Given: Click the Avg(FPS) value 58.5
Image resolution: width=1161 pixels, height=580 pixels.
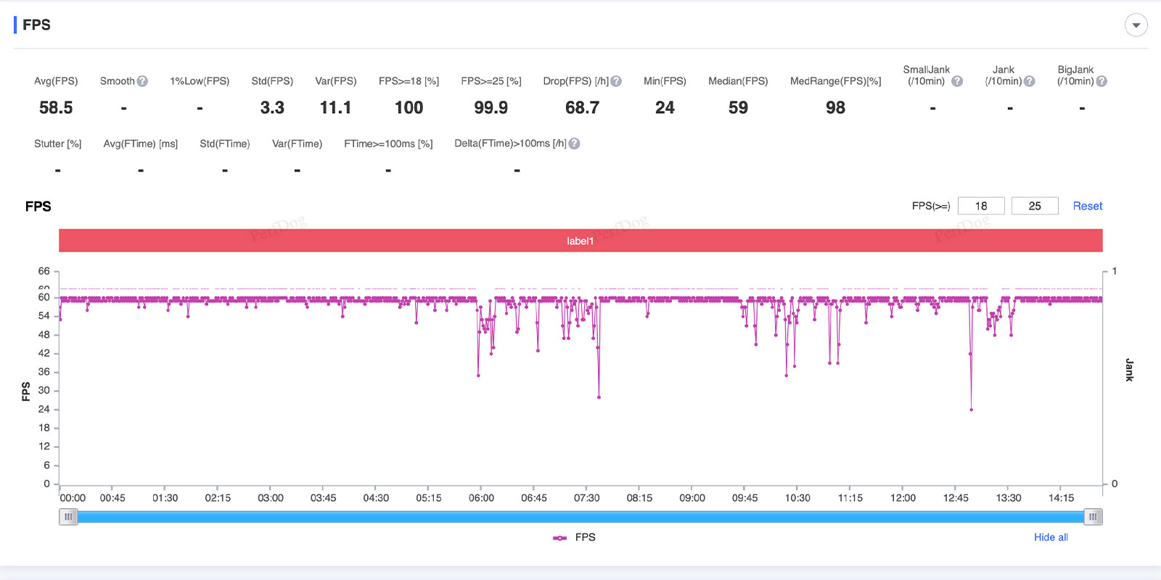Looking at the screenshot, I should (x=56, y=108).
